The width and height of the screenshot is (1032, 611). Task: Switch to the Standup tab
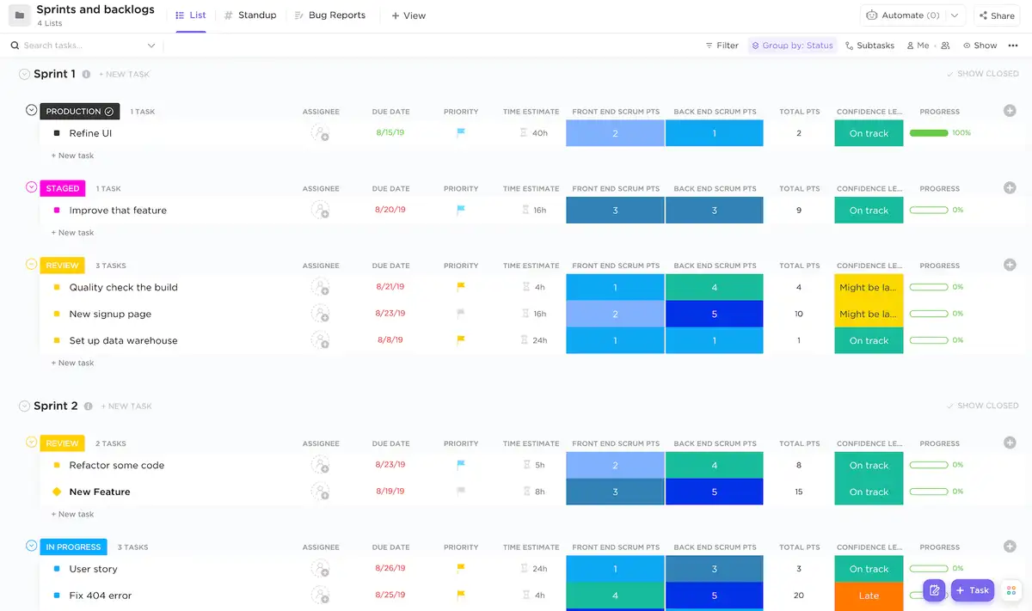click(249, 15)
